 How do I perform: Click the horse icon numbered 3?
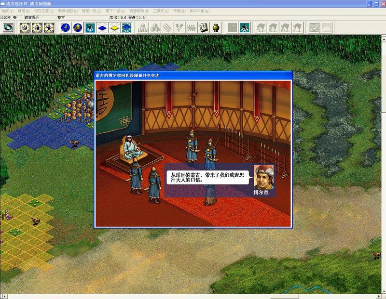(x=286, y=27)
